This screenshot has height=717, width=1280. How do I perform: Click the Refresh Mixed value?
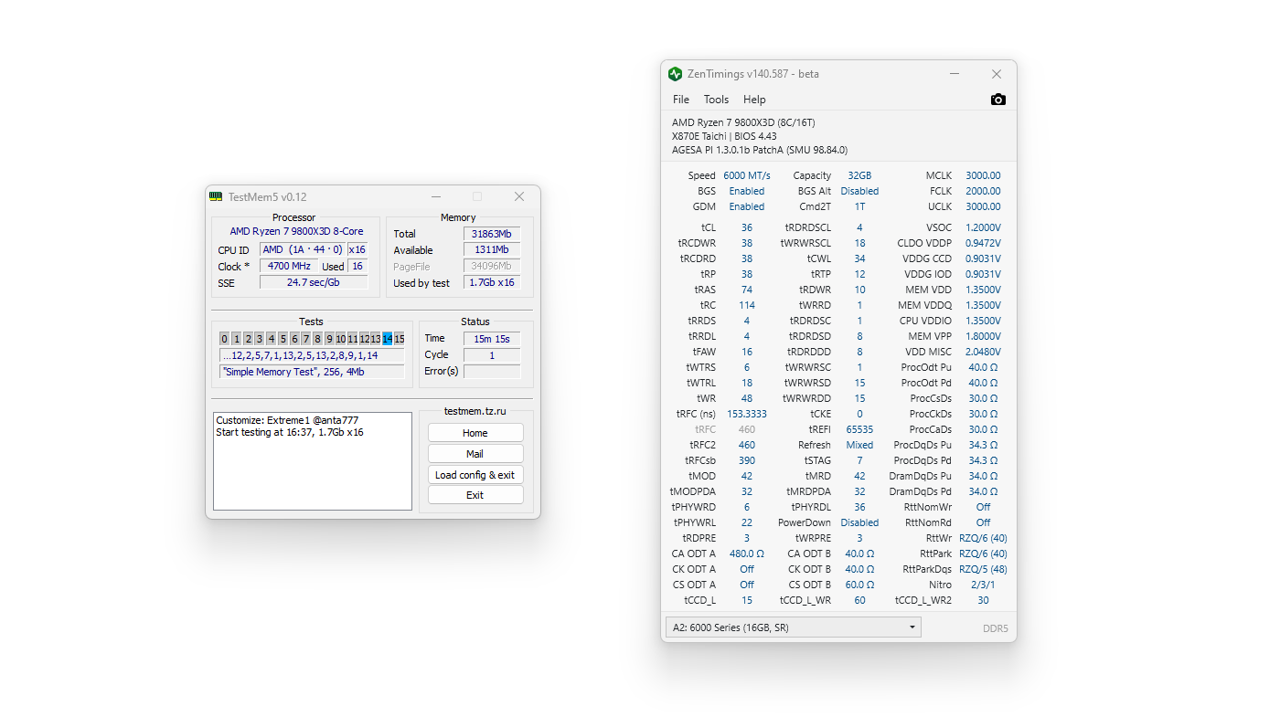pyautogui.click(x=859, y=445)
